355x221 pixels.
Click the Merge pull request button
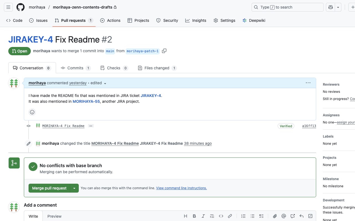(49, 188)
